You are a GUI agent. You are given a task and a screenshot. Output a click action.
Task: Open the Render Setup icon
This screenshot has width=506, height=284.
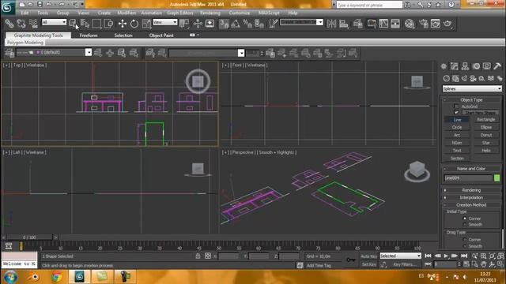tap(424, 24)
